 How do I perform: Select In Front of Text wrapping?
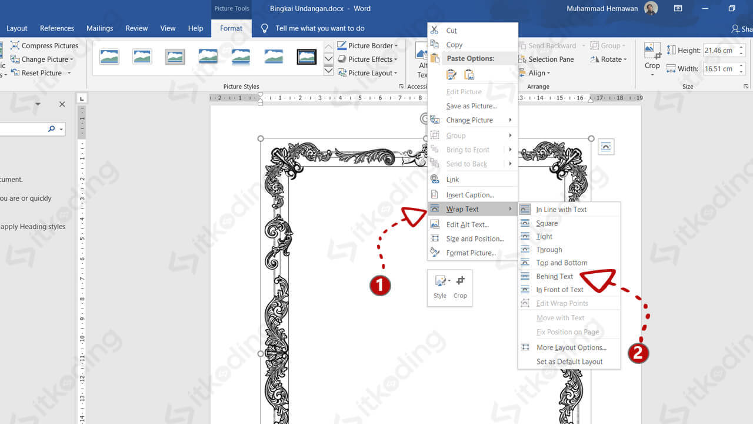pos(569,290)
